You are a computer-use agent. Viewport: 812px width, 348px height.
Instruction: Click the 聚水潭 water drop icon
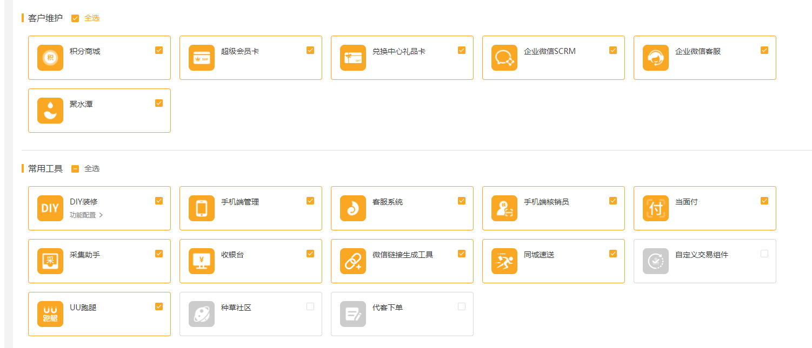click(x=50, y=111)
